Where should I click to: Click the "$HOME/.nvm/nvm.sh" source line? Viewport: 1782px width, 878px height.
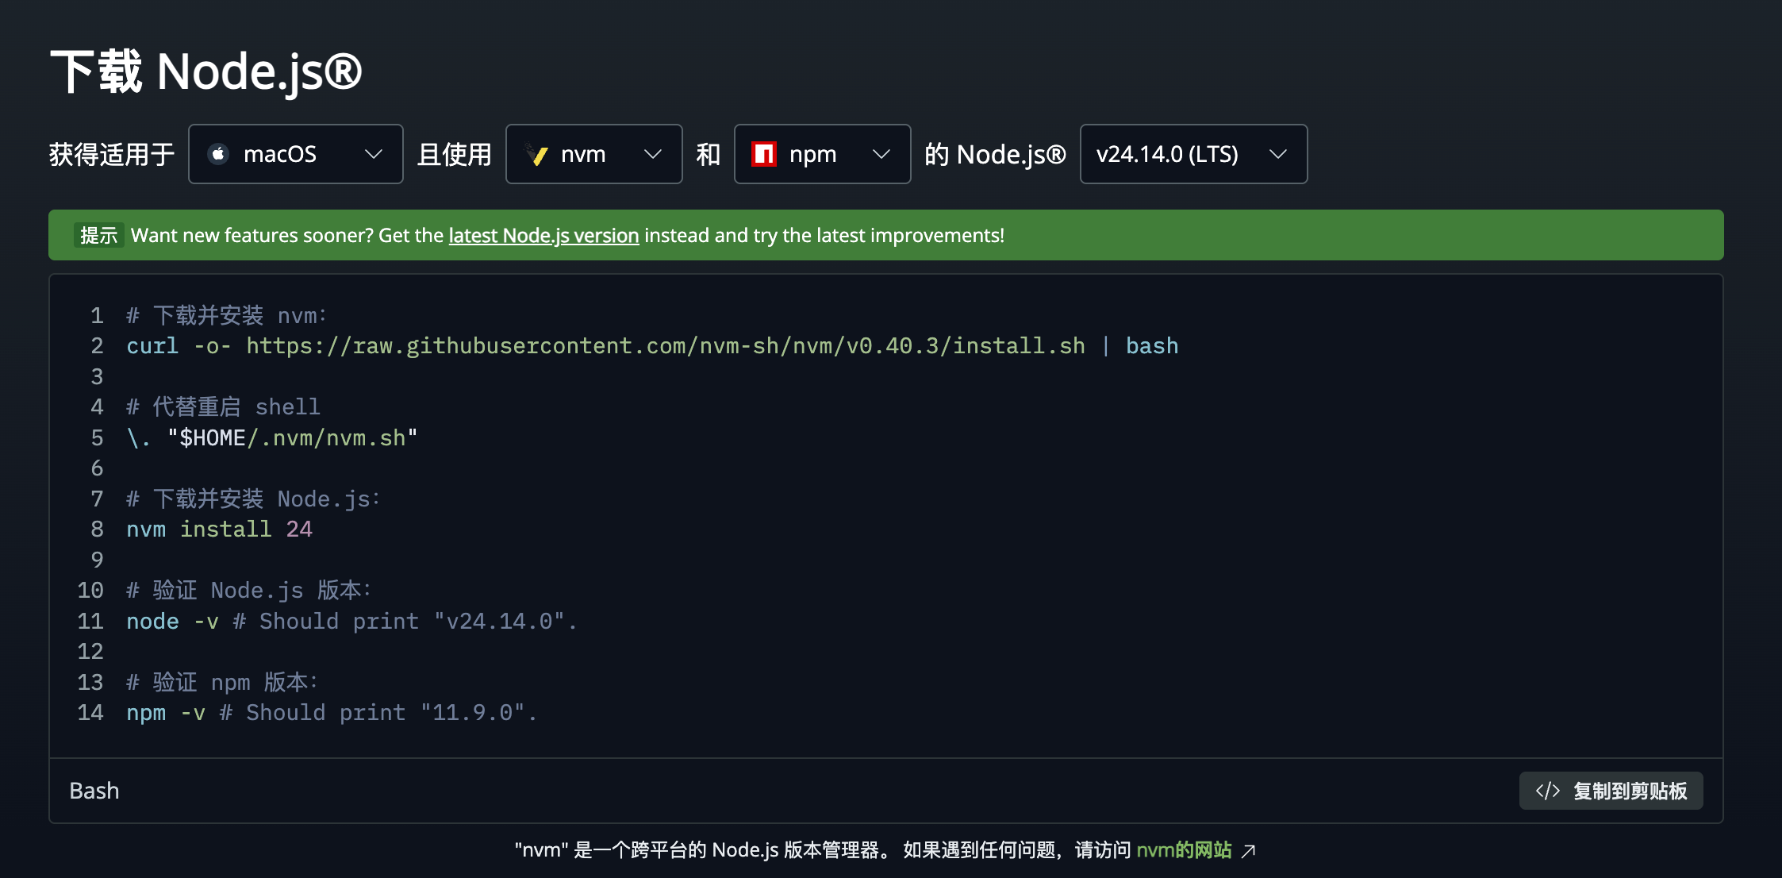click(x=272, y=438)
